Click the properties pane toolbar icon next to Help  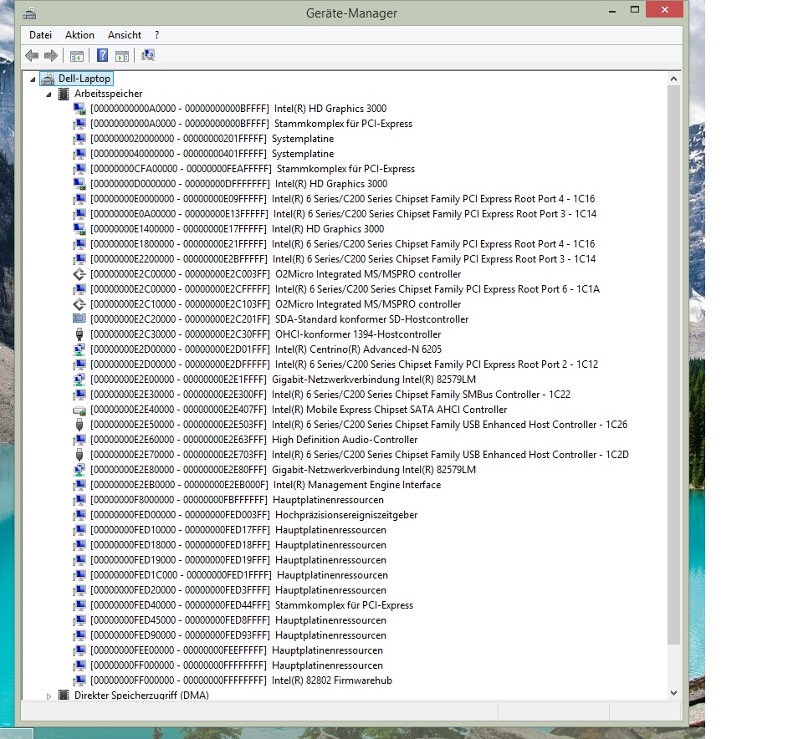(x=122, y=56)
